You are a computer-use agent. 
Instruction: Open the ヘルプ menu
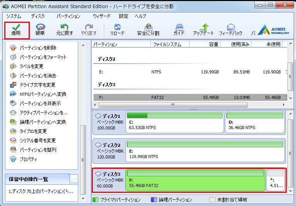pyautogui.click(x=140, y=16)
